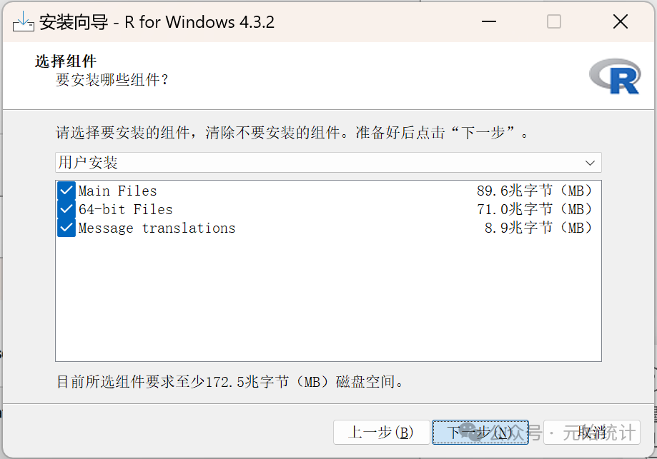Open the 用户安装 combo box
Viewport: 657px width, 459px height.
322,163
